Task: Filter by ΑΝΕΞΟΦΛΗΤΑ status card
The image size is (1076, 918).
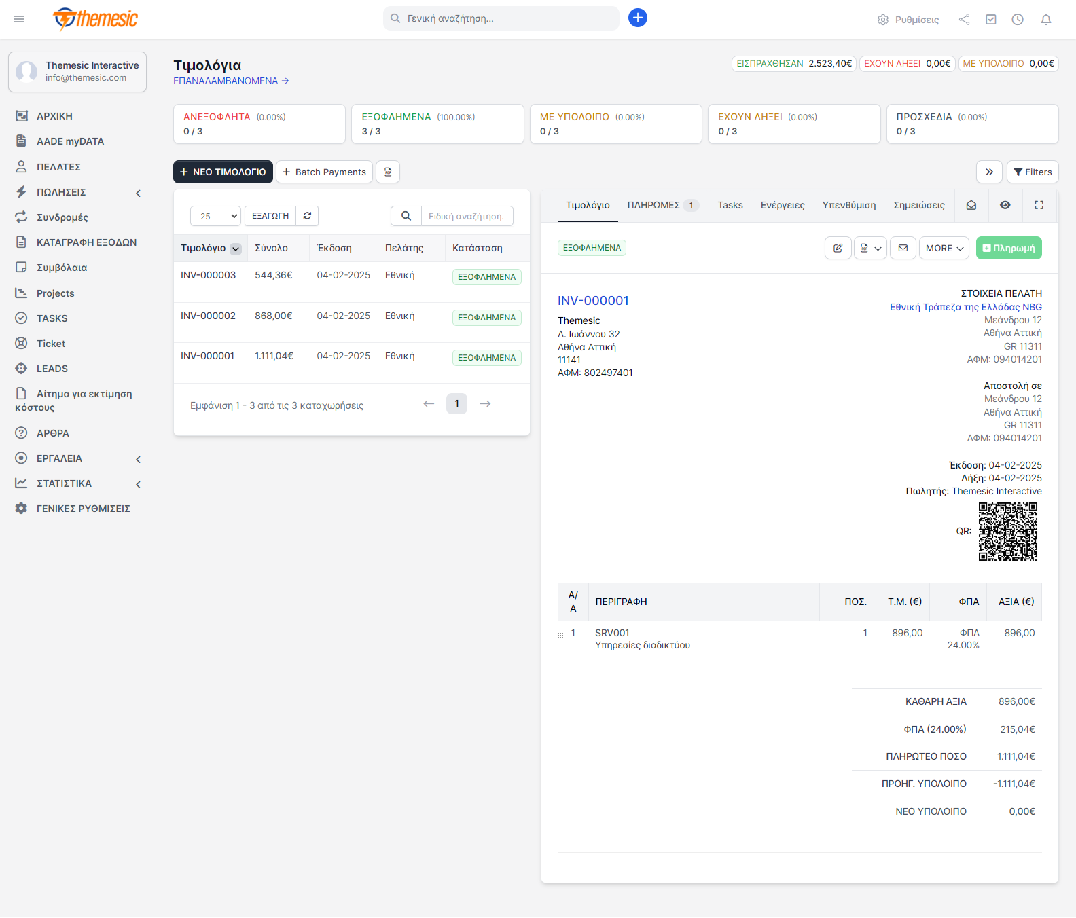Action: point(259,124)
